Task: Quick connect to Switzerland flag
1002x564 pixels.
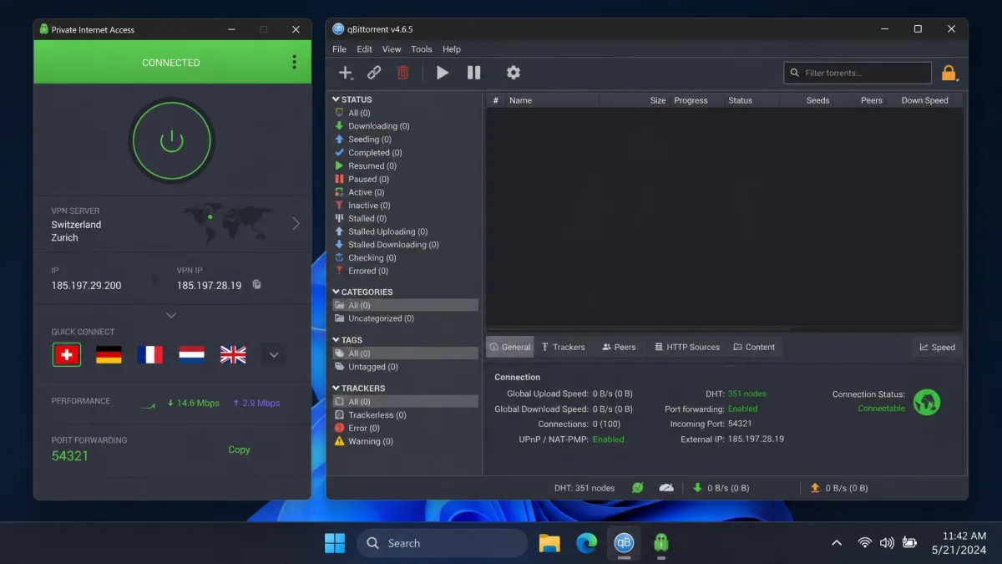Action: (67, 355)
